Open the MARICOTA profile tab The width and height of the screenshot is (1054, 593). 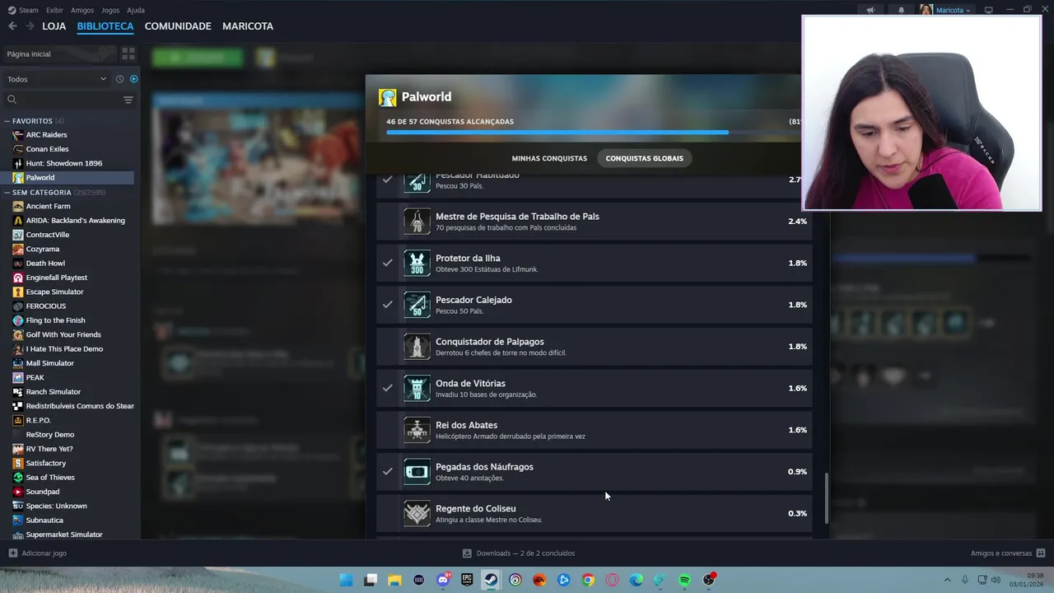pos(248,26)
